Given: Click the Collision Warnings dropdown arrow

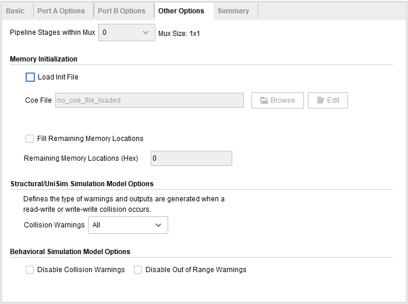Looking at the screenshot, I should pos(158,225).
